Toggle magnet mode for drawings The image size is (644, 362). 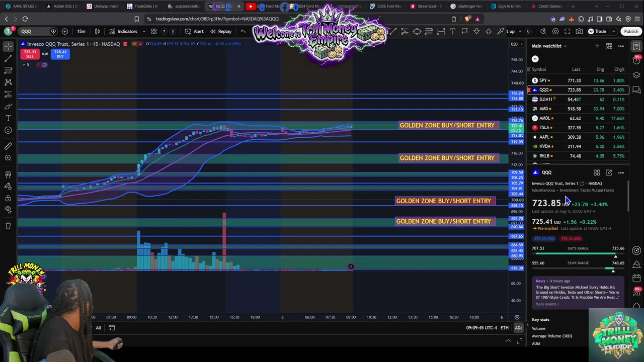tap(8, 174)
